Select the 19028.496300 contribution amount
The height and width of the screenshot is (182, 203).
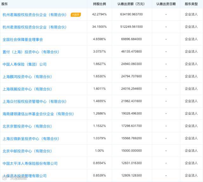(131, 114)
